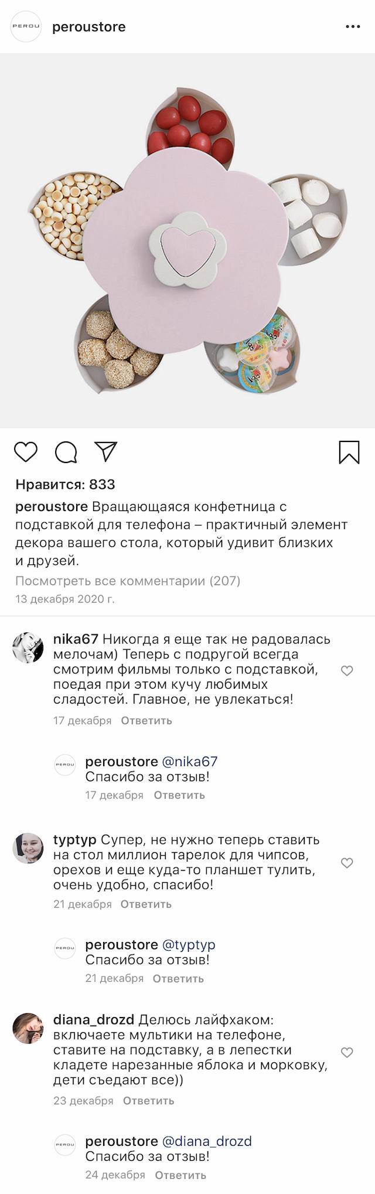Screen dimensions: 375x1194
Task: Open the candy dish product photo
Action: [187, 241]
